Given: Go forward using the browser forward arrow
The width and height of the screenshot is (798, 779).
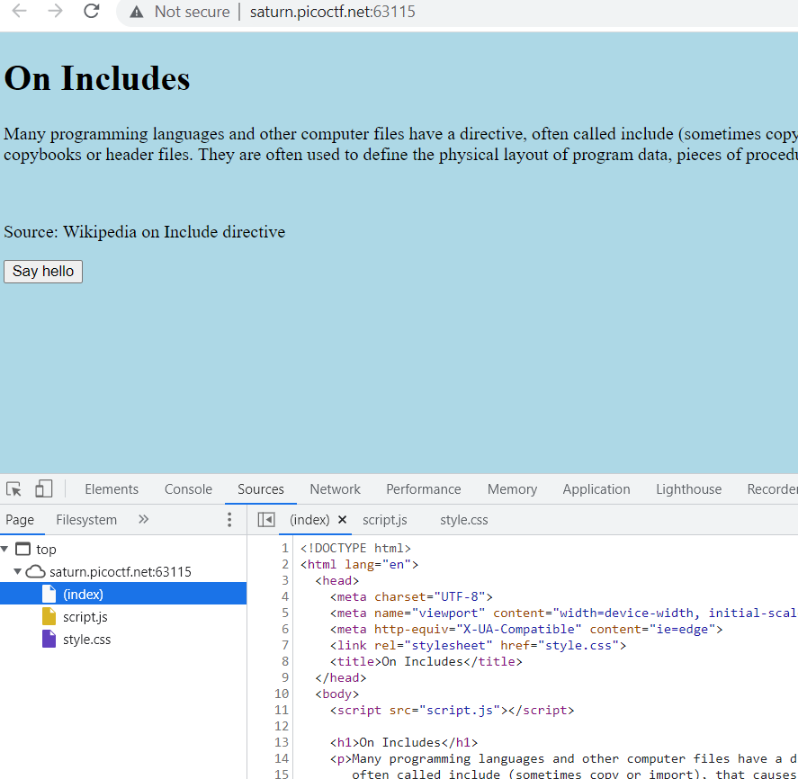Looking at the screenshot, I should (55, 11).
